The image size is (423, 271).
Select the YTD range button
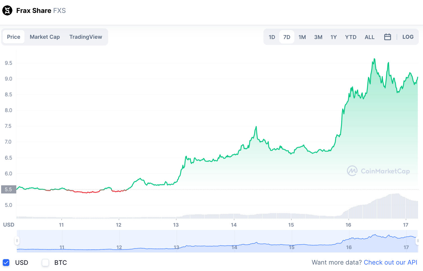(351, 37)
